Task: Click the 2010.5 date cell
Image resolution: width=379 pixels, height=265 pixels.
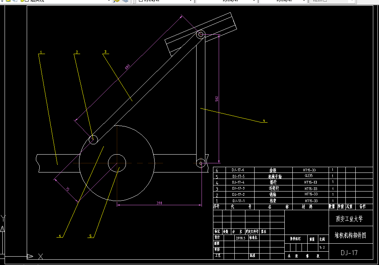Action: pos(240,238)
